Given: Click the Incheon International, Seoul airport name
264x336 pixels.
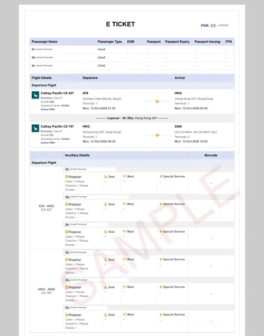Looking at the screenshot, I should pos(102,99).
